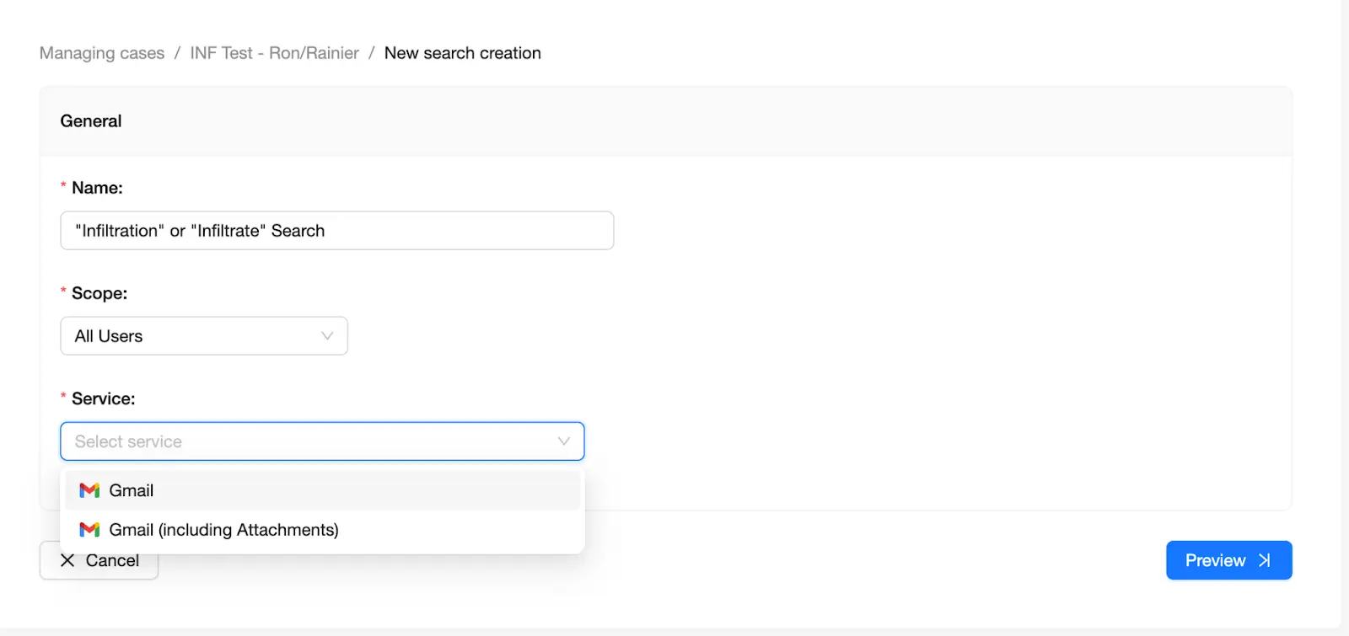Click the X icon inside the Cancel button
This screenshot has width=1349, height=636.
coord(67,560)
